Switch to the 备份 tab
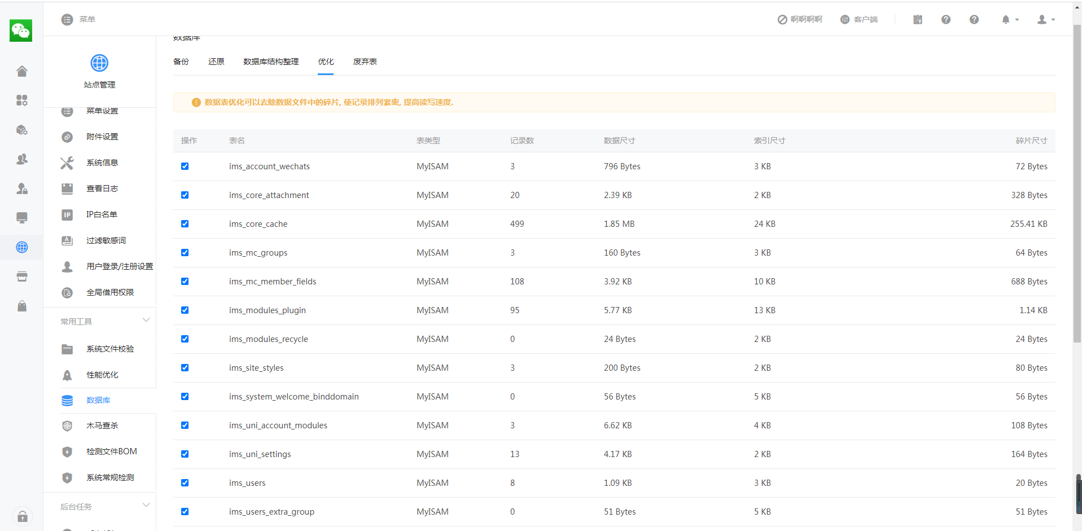The width and height of the screenshot is (1082, 531). 181,62
